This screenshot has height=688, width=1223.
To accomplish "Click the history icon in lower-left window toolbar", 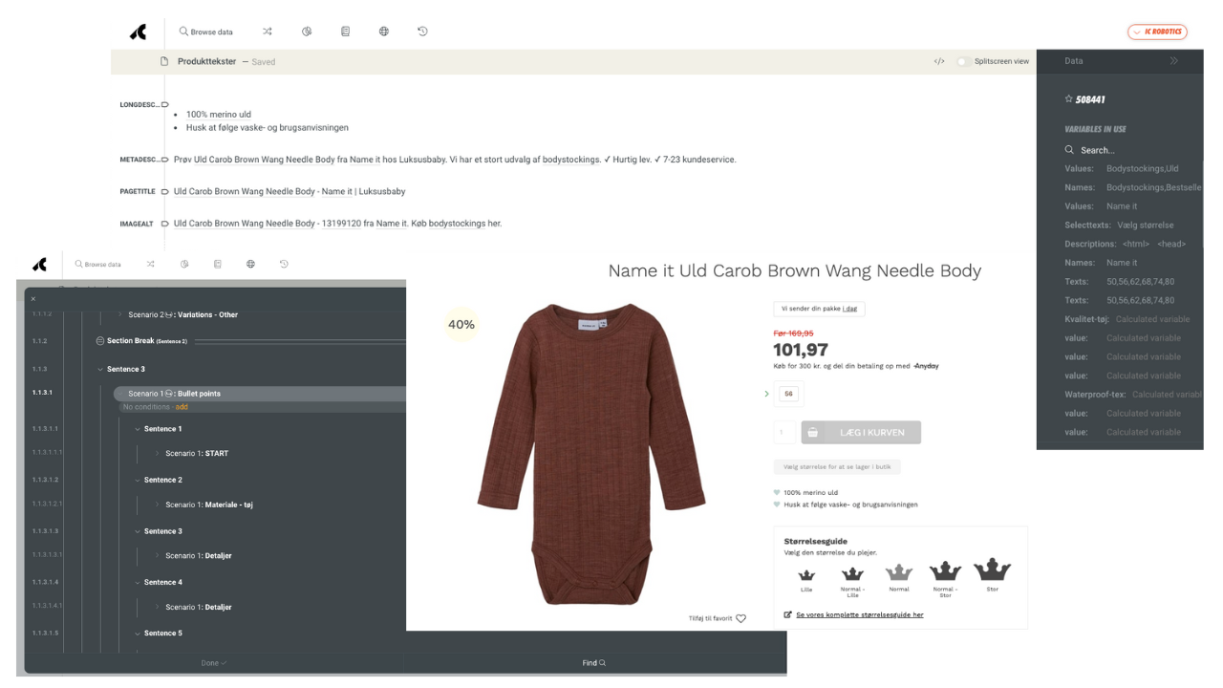I will 284,264.
